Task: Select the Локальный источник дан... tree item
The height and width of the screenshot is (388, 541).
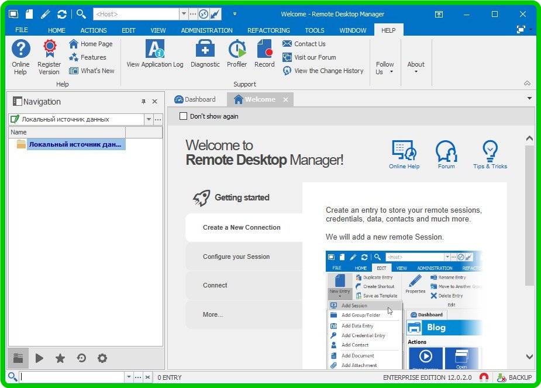Action: [x=75, y=144]
